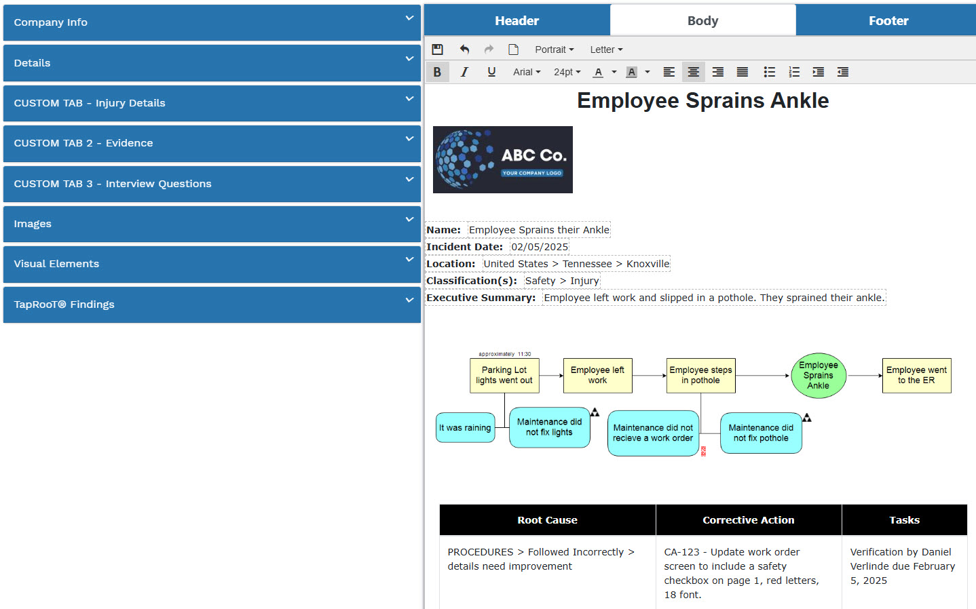Expand the Company Info panel
The width and height of the screenshot is (976, 609).
(x=212, y=22)
